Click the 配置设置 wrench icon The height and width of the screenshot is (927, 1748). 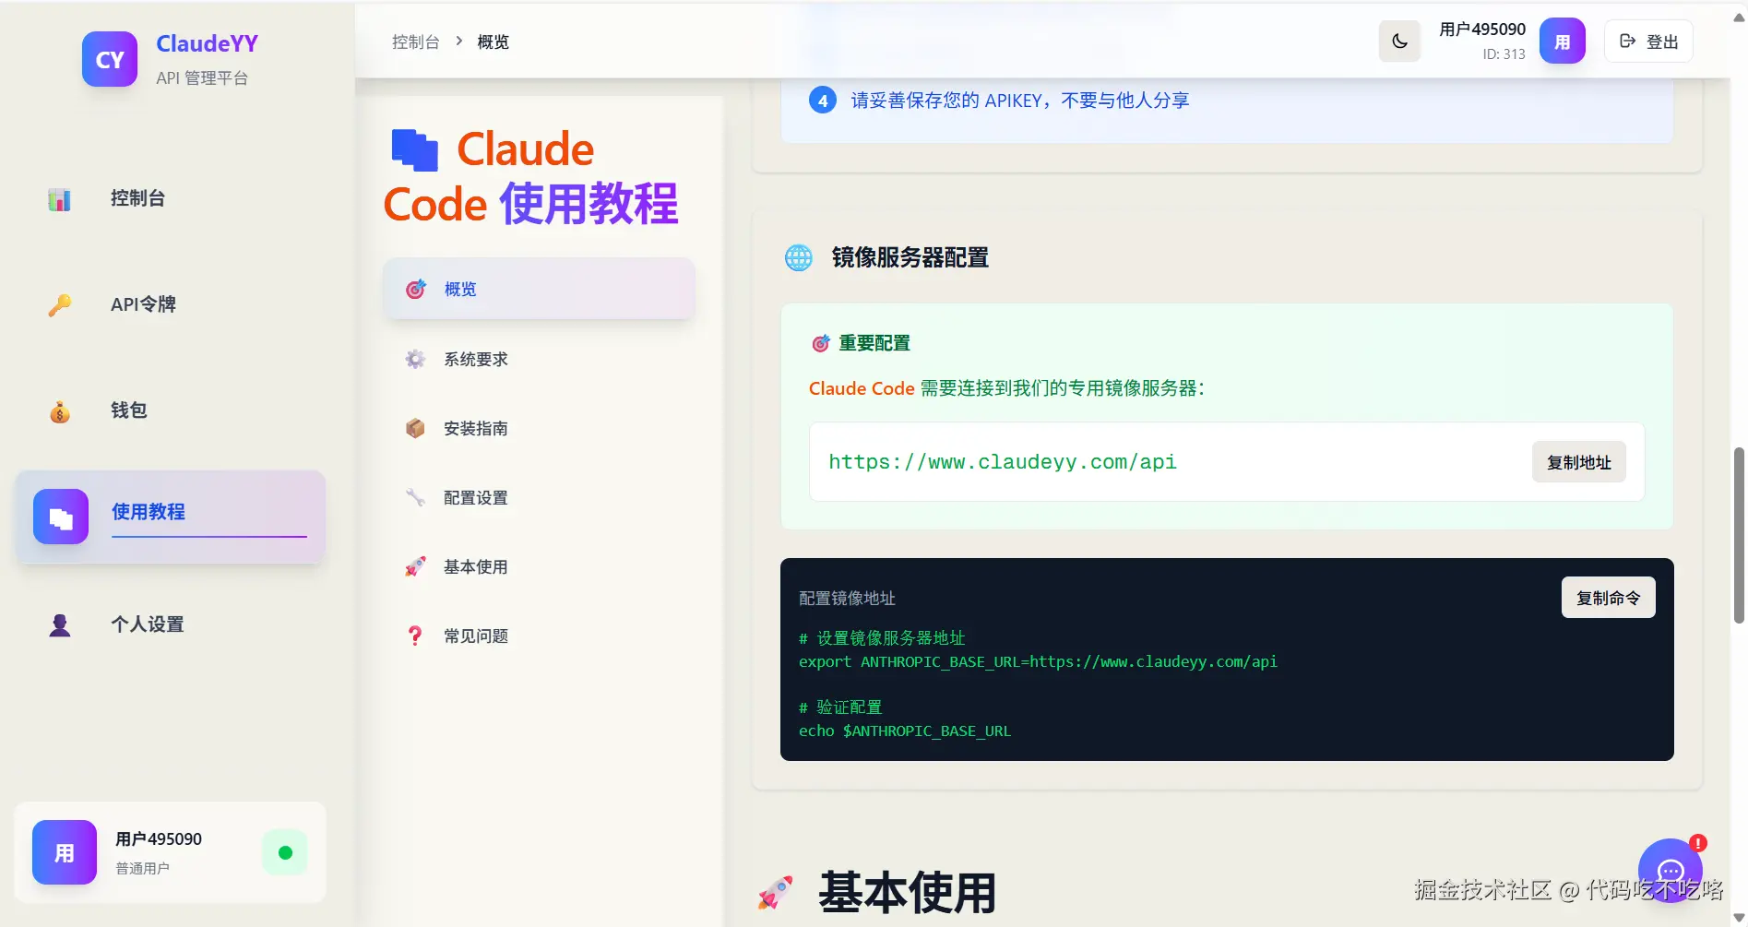416,497
